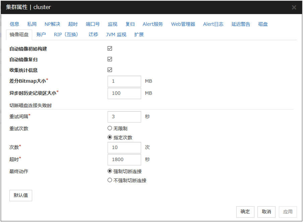This screenshot has width=303, height=222.
Task: Open the JVM 监视 tab
Action: coord(116,34)
